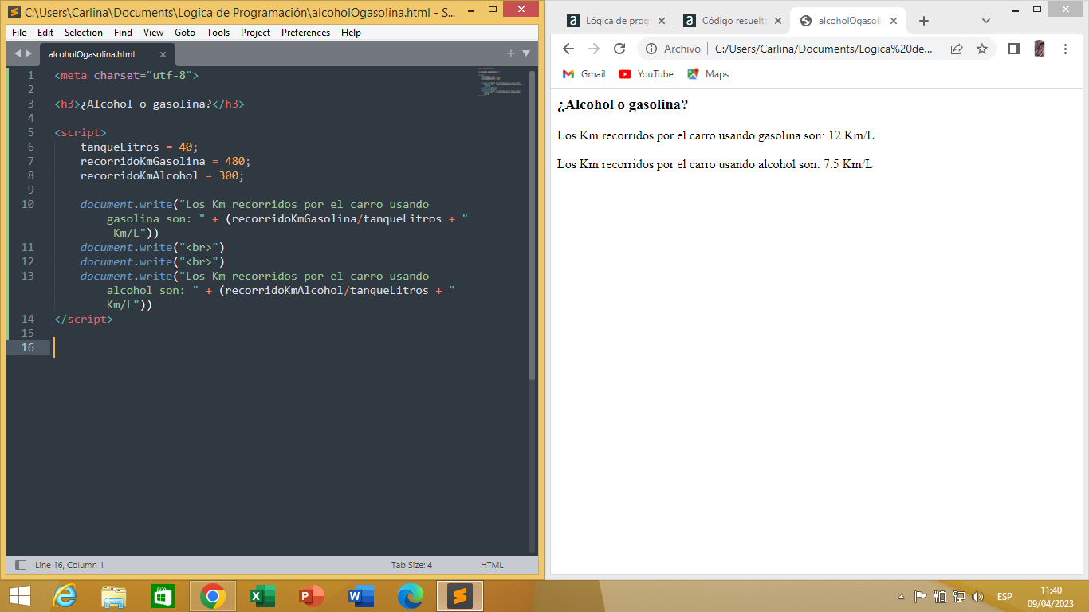This screenshot has width=1089, height=612.
Task: Click the ¿Alcohol o gasolina? page heading
Action: (x=623, y=105)
